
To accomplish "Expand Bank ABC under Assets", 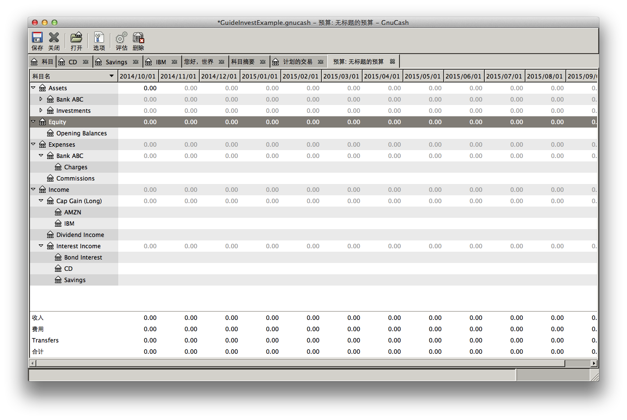I will [x=41, y=99].
